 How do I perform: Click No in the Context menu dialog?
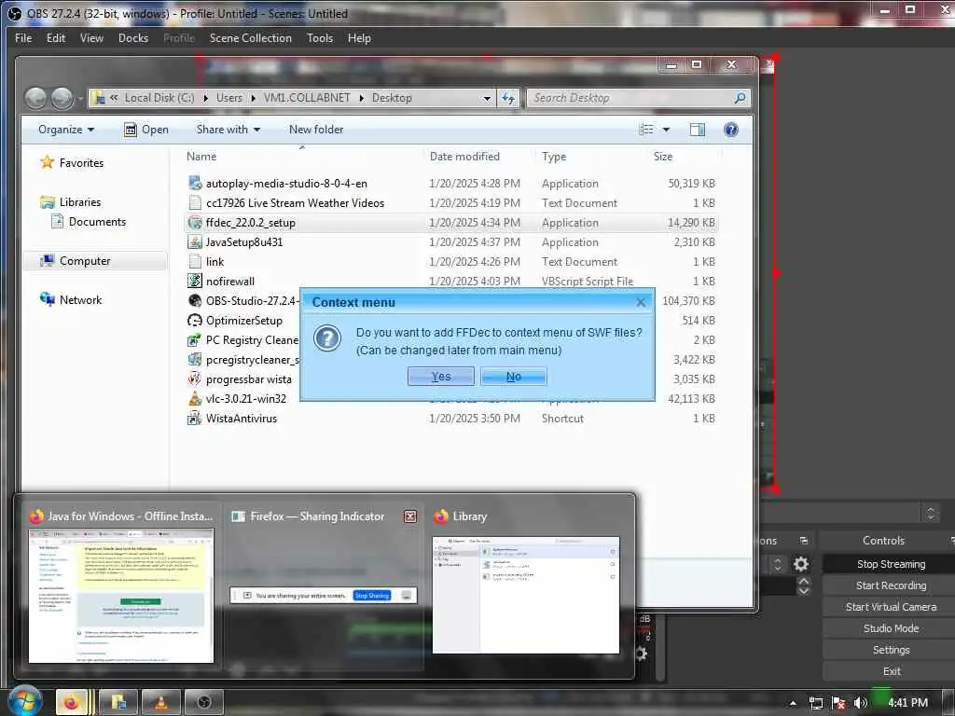pyautogui.click(x=514, y=377)
